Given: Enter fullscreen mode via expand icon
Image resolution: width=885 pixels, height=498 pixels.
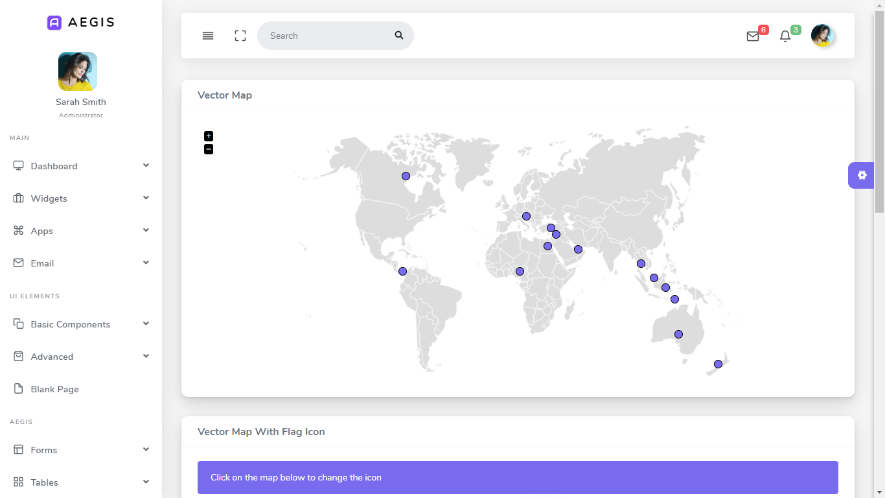Looking at the screenshot, I should [240, 36].
